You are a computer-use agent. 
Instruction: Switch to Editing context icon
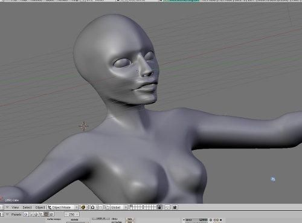46,215
